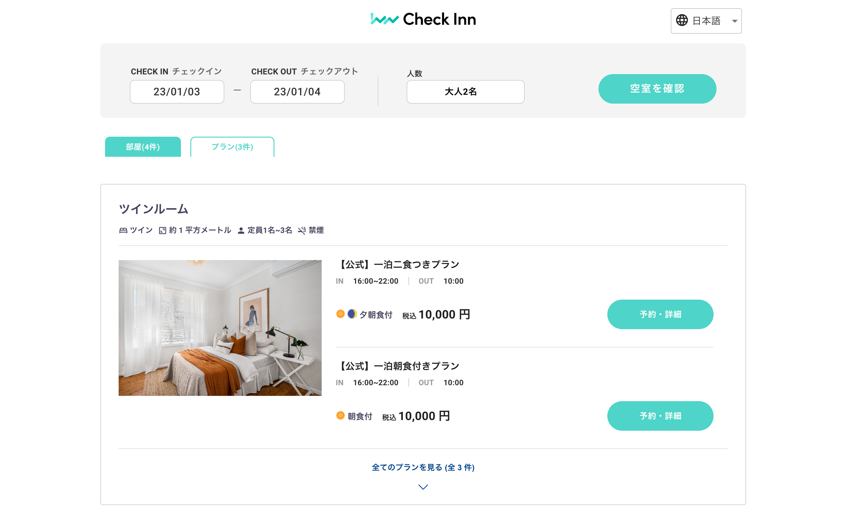Switch to the 部屋(4件) tab
The height and width of the screenshot is (529, 844).
point(143,147)
